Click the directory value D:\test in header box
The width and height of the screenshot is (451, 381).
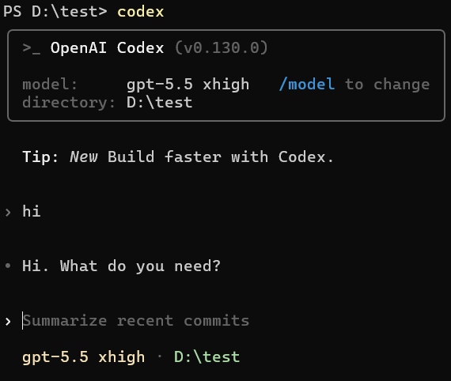[159, 102]
